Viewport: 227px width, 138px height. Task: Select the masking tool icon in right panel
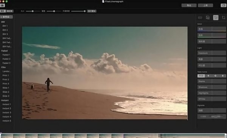(208, 18)
